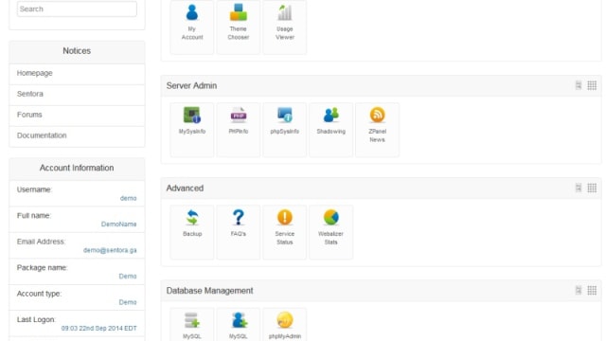Select the full name value 'DemoName'
Screen dimensions: 606x341
click(x=118, y=224)
